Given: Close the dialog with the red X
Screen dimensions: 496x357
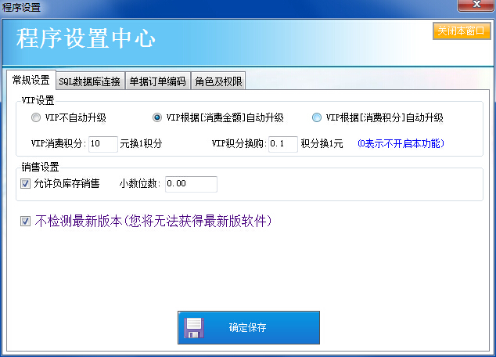Looking at the screenshot, I should point(475,7).
